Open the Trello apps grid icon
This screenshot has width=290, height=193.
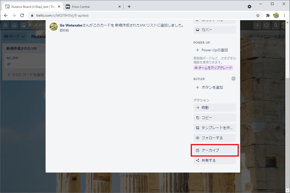[5, 25]
